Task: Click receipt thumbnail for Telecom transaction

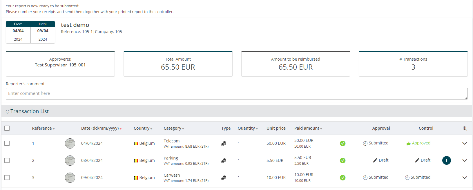Action: [70, 143]
